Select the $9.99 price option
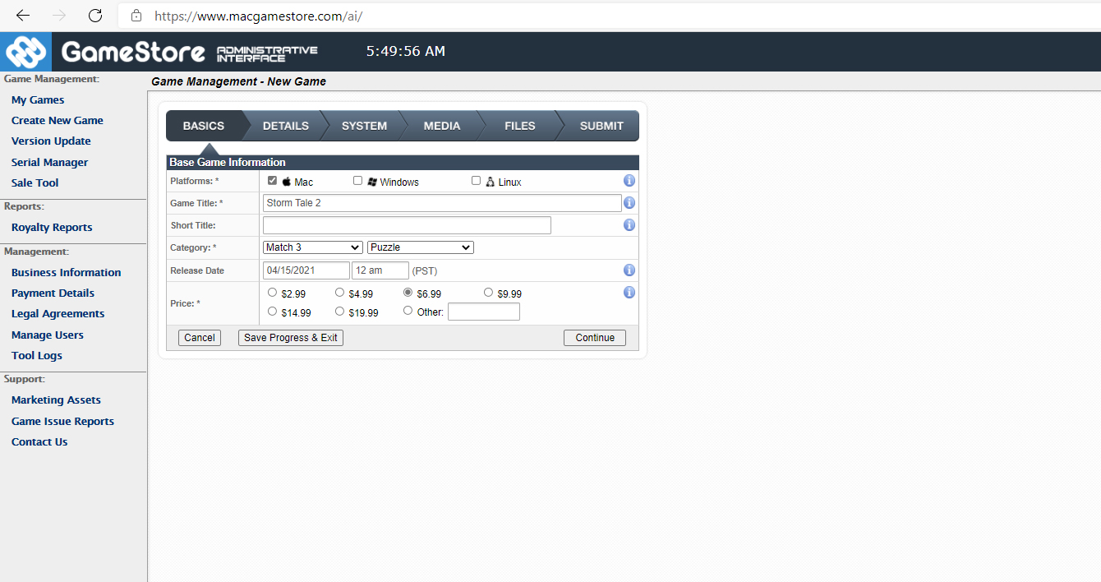Screen dimensions: 1101x582 [x=488, y=293]
